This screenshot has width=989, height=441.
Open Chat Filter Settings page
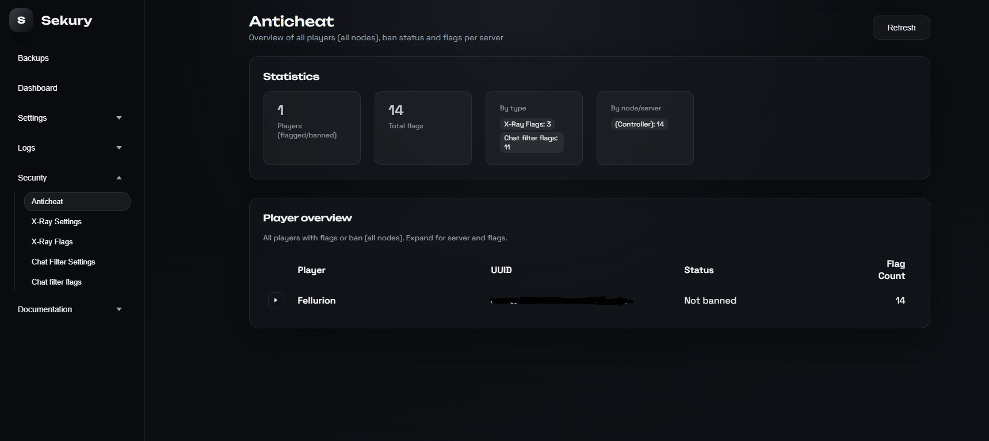tap(63, 262)
